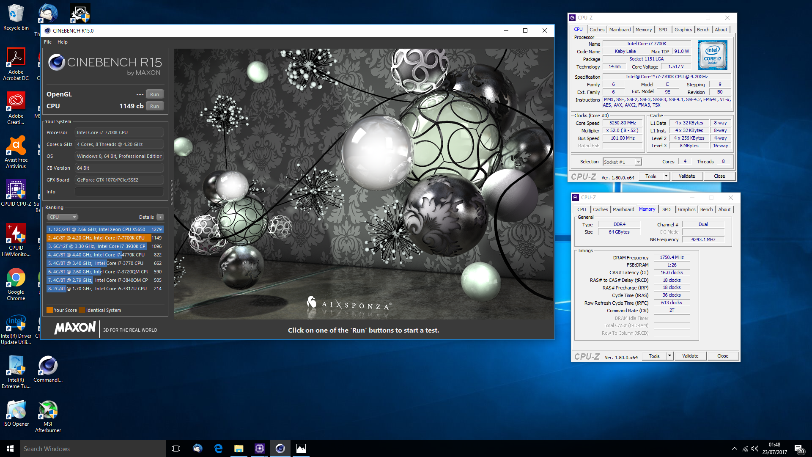This screenshot has height=457, width=812.
Task: Select the Xeon X5650 ranking row
Action: (x=105, y=229)
